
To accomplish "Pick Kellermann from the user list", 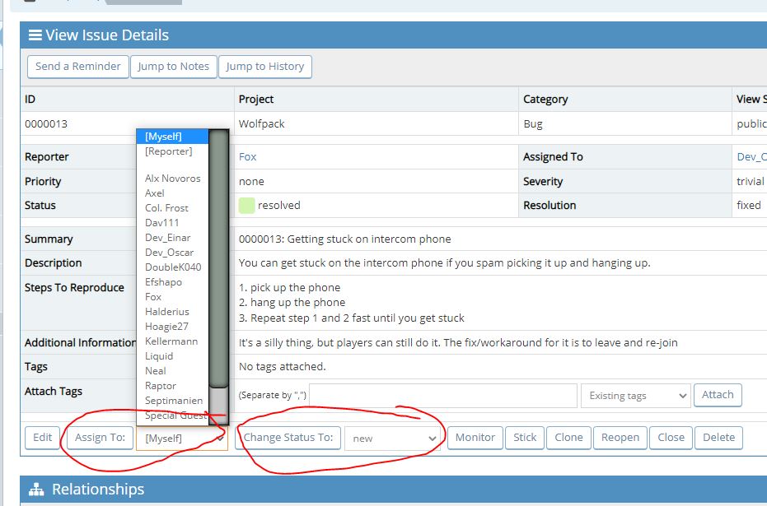I will point(171,341).
